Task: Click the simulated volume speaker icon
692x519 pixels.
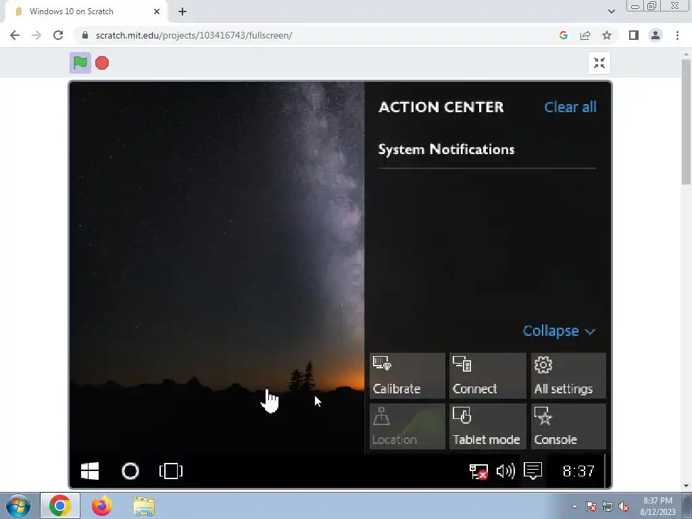Action: pos(505,471)
